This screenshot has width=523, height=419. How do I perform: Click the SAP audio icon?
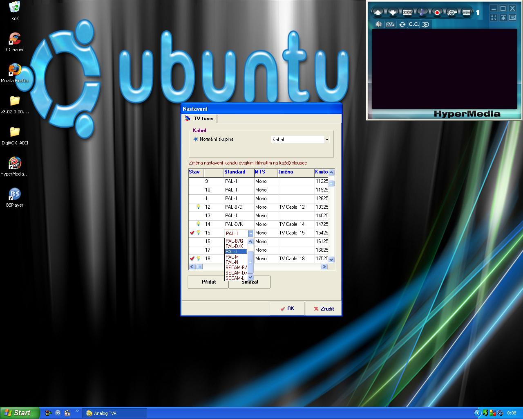tap(390, 25)
